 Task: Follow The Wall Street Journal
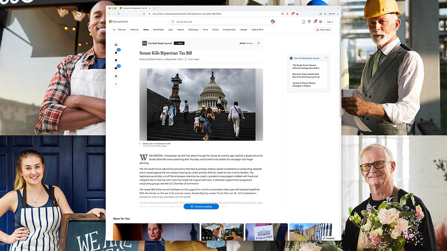(179, 43)
